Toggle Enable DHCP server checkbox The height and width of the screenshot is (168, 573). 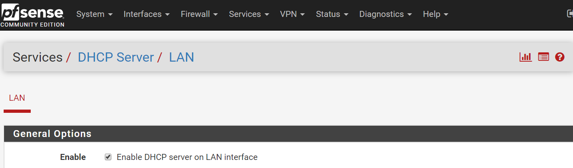108,157
